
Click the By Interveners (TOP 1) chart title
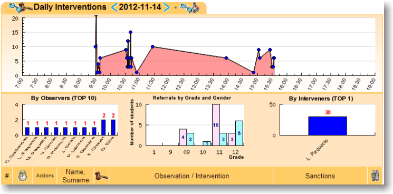click(321, 99)
